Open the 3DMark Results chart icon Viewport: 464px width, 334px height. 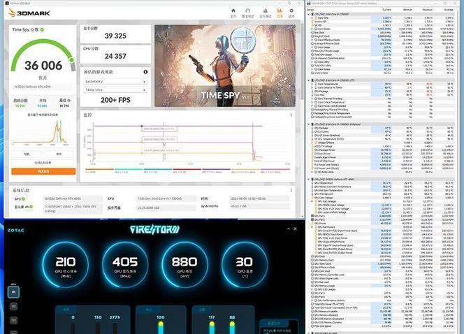[x=280, y=11]
